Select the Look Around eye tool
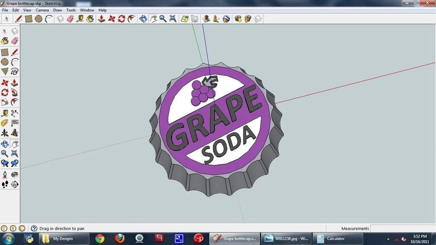436x245 pixels. point(14,174)
